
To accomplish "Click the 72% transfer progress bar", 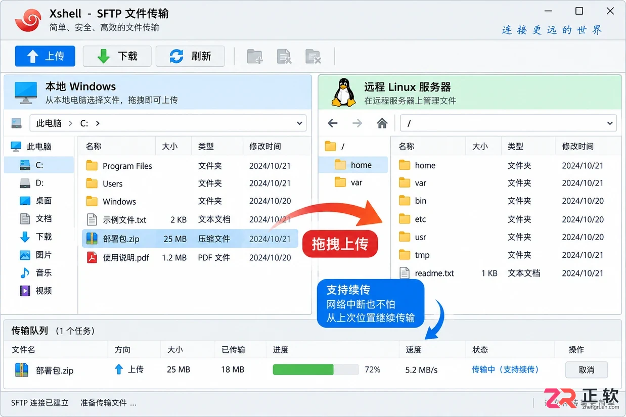I will (x=316, y=369).
